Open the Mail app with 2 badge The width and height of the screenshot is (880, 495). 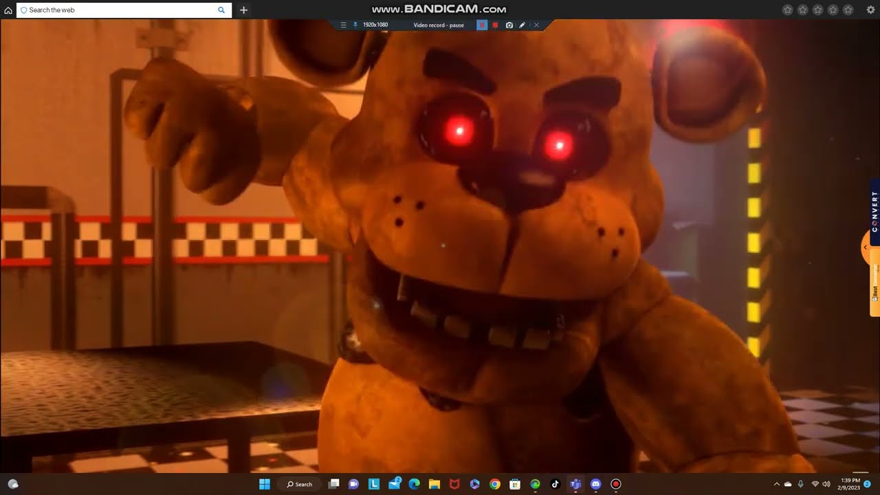[395, 483]
